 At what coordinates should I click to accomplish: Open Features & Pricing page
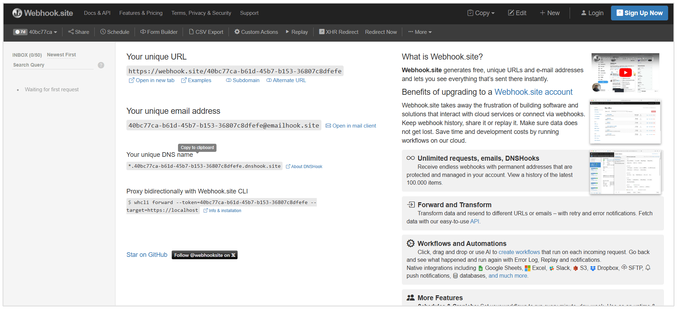pos(141,13)
